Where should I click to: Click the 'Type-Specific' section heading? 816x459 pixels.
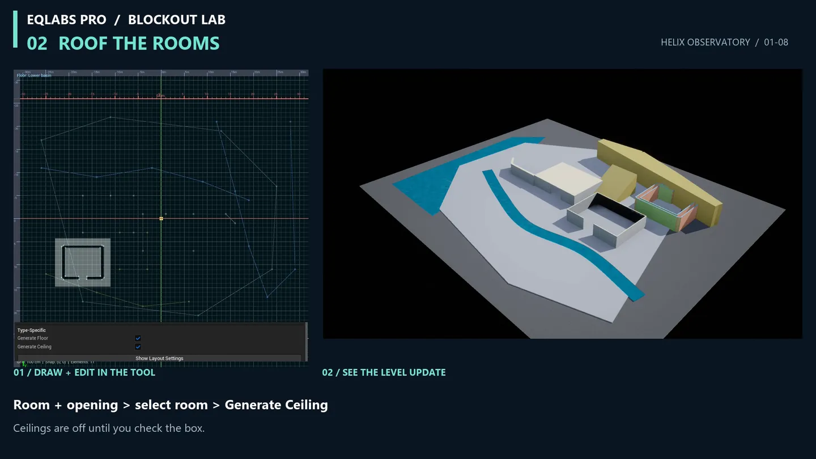[32, 330]
